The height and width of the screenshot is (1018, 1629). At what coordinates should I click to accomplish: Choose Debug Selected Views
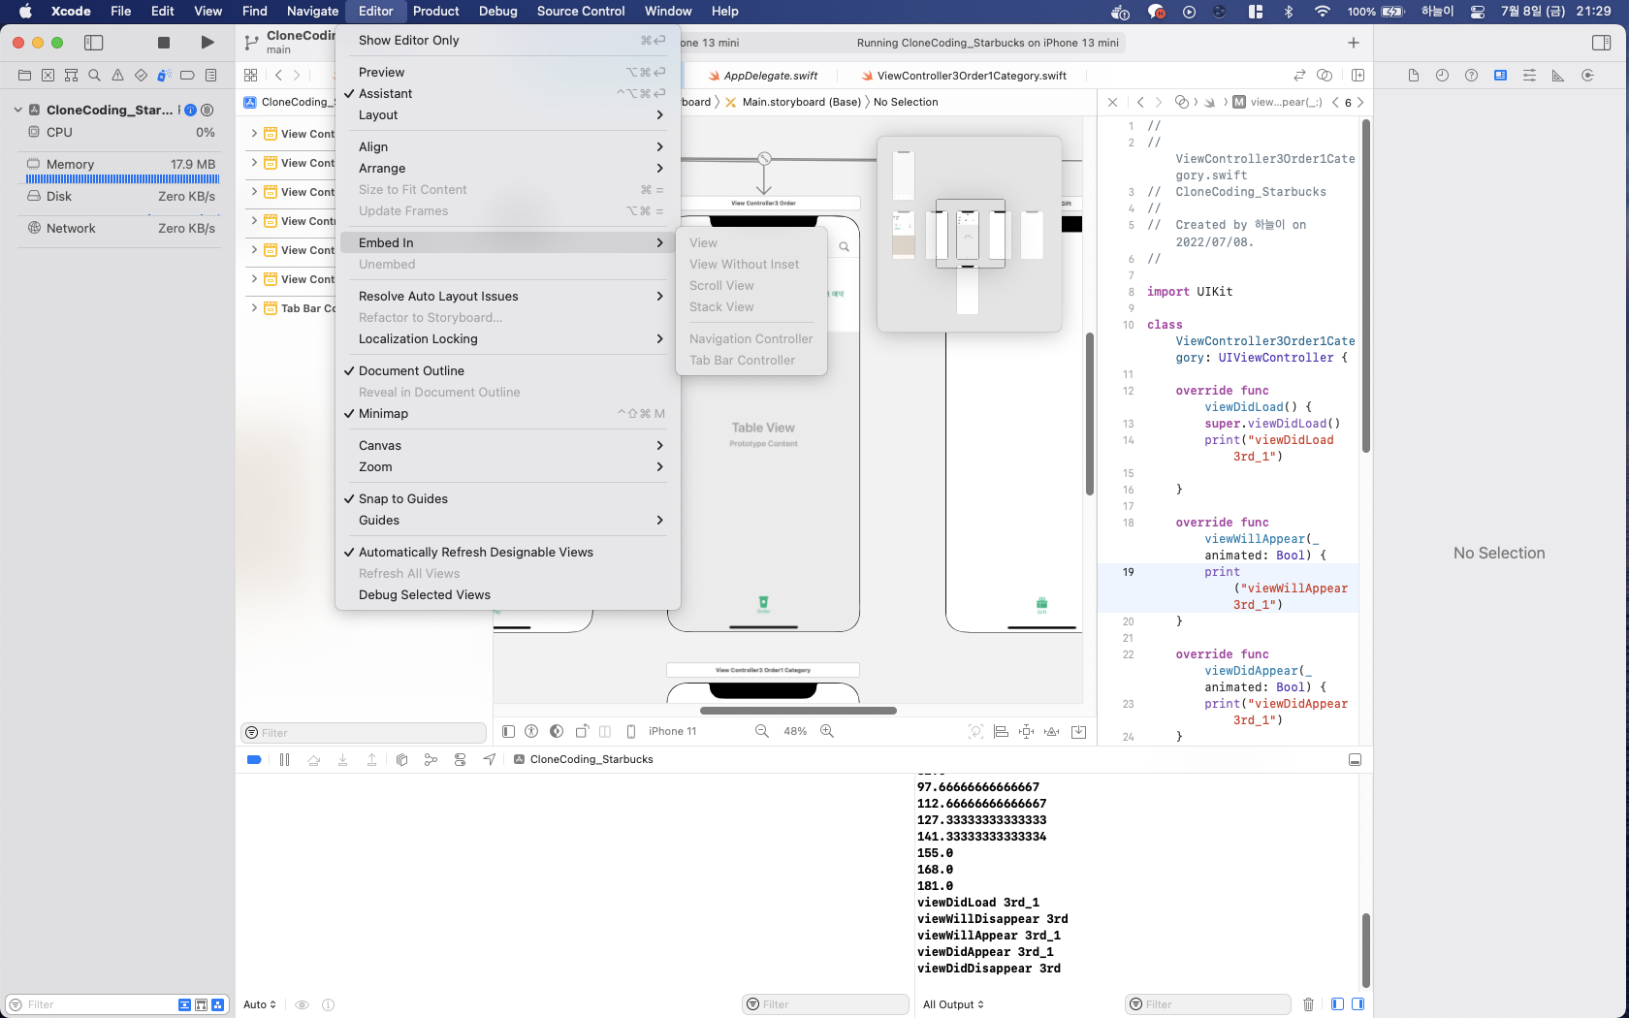507,595
